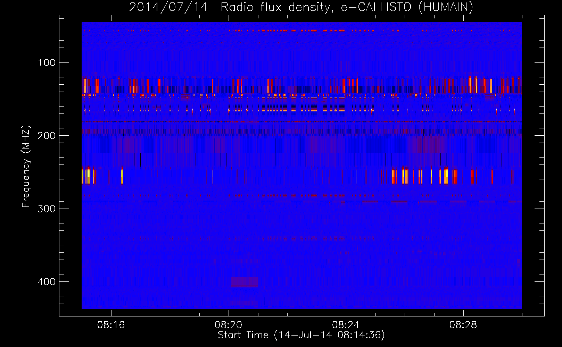562x347 pixels.
Task: Click the 08:20 time tick label
Action: [x=229, y=325]
